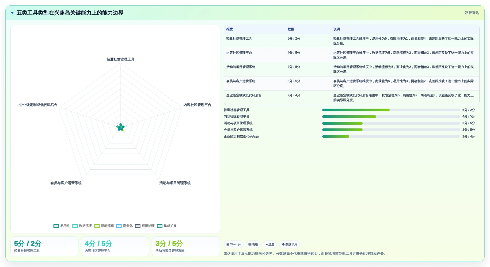Open the 3分 / 5分 data card
Screen dimensions: 490x267
186,246
